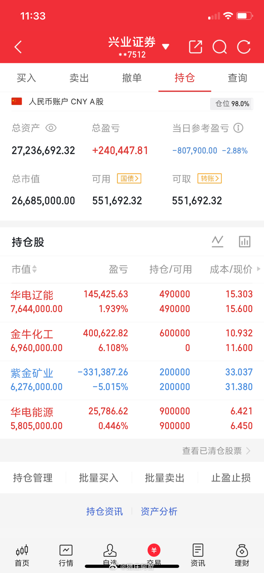The height and width of the screenshot is (573, 264).
Task: Open the holdings bar chart icon
Action: coord(245,241)
